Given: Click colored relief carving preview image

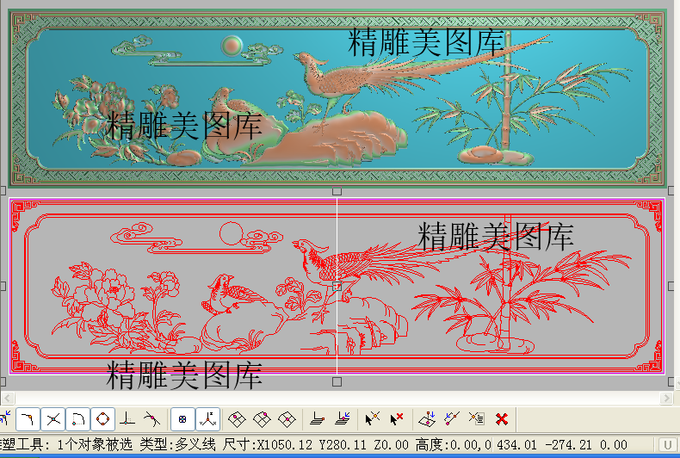Looking at the screenshot, I should coord(337,98).
